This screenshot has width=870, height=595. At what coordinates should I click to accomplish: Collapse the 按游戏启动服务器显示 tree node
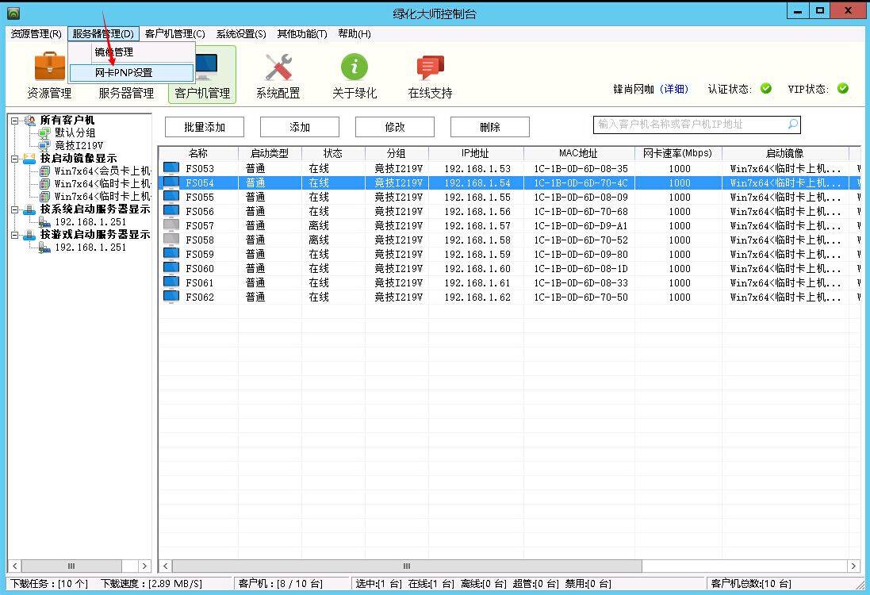point(14,235)
